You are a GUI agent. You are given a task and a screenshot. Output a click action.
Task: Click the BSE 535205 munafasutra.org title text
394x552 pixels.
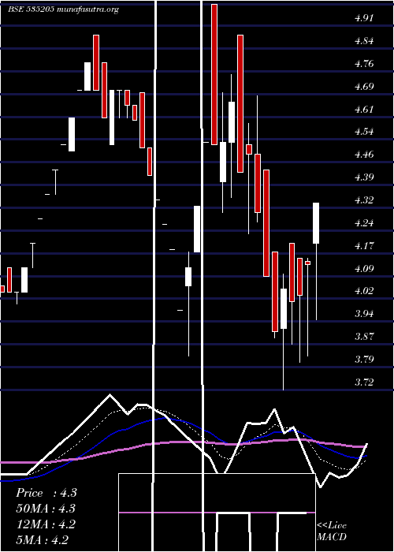tap(63, 9)
